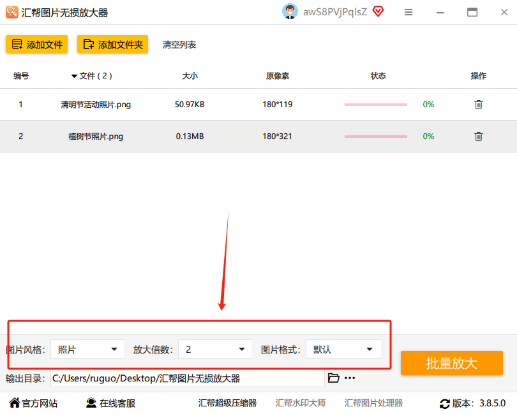Open 官方网站 home link
Image resolution: width=517 pixels, height=414 pixels.
tap(33, 403)
